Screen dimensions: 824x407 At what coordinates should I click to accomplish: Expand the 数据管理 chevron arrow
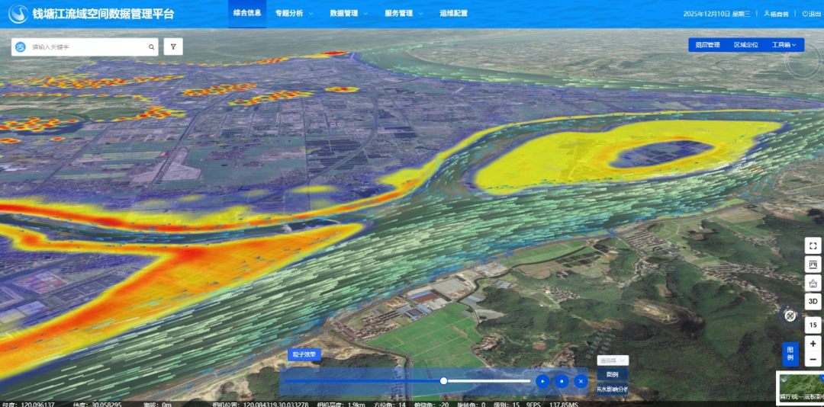[365, 14]
